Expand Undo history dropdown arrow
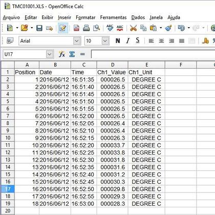The width and height of the screenshot is (215, 215). 189,28
